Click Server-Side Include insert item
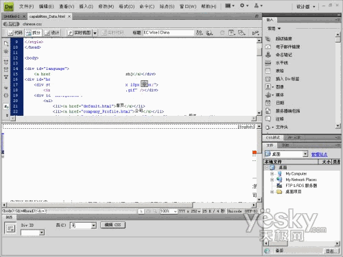Screen dimensions: 343x257 click(283, 111)
